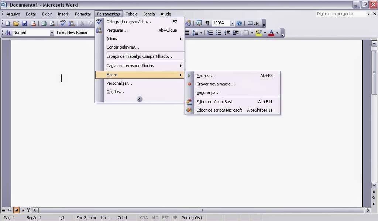Image resolution: width=378 pixels, height=221 pixels.
Task: Switch to Outline view icon
Action: [x=23, y=210]
